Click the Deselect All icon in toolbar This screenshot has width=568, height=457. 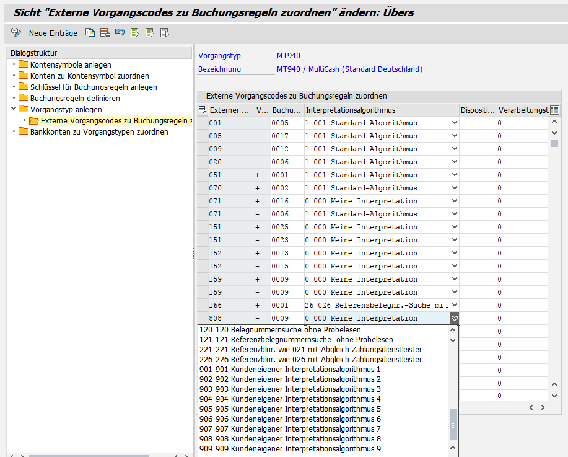pyautogui.click(x=165, y=33)
